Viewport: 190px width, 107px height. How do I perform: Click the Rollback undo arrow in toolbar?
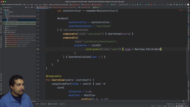[x=168, y=5]
